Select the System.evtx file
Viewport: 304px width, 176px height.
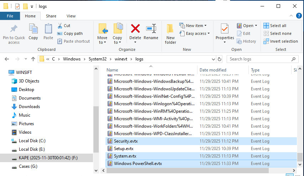201,156
